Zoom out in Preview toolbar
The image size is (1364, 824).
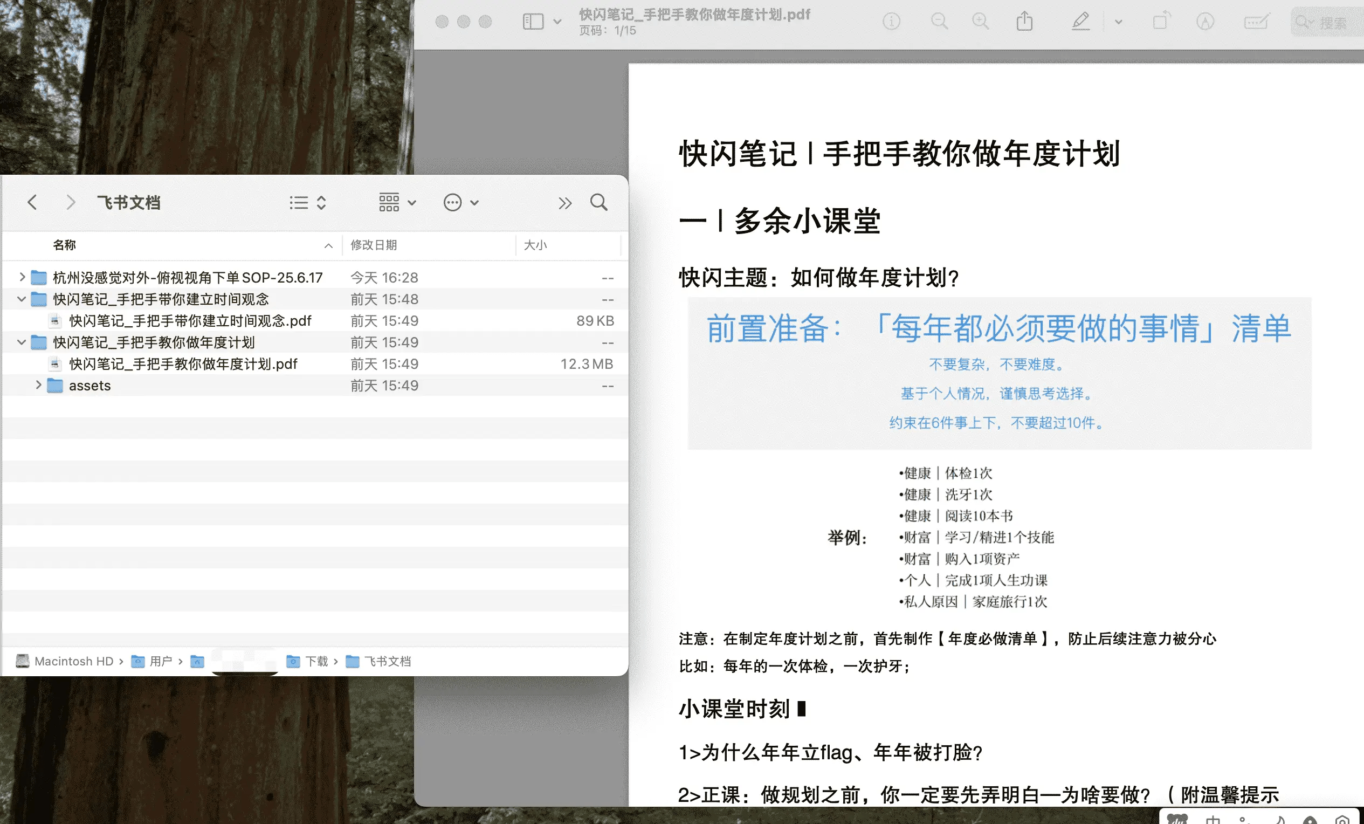939,22
